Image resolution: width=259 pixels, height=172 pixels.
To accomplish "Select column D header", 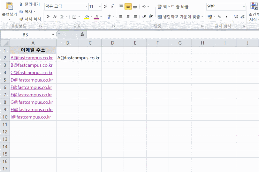I will [x=113, y=43].
